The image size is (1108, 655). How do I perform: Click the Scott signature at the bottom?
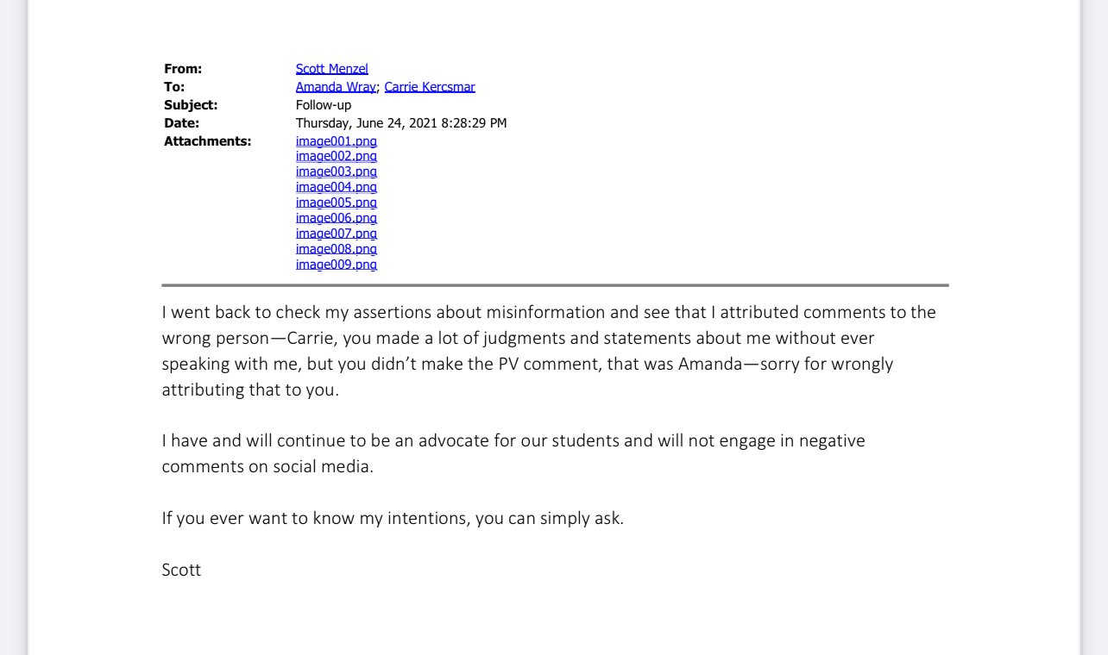(x=181, y=570)
